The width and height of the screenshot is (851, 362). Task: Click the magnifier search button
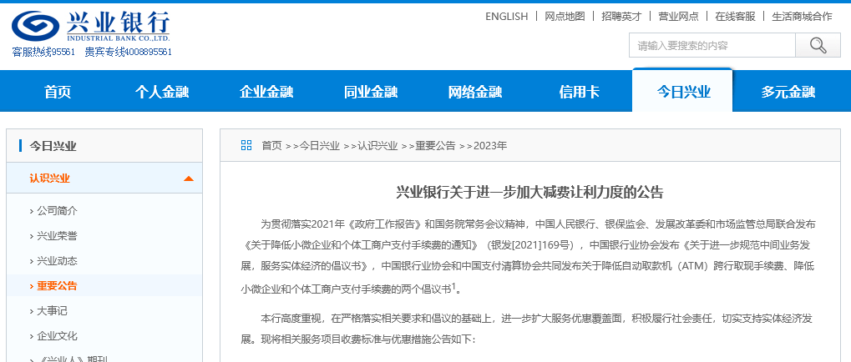point(818,45)
